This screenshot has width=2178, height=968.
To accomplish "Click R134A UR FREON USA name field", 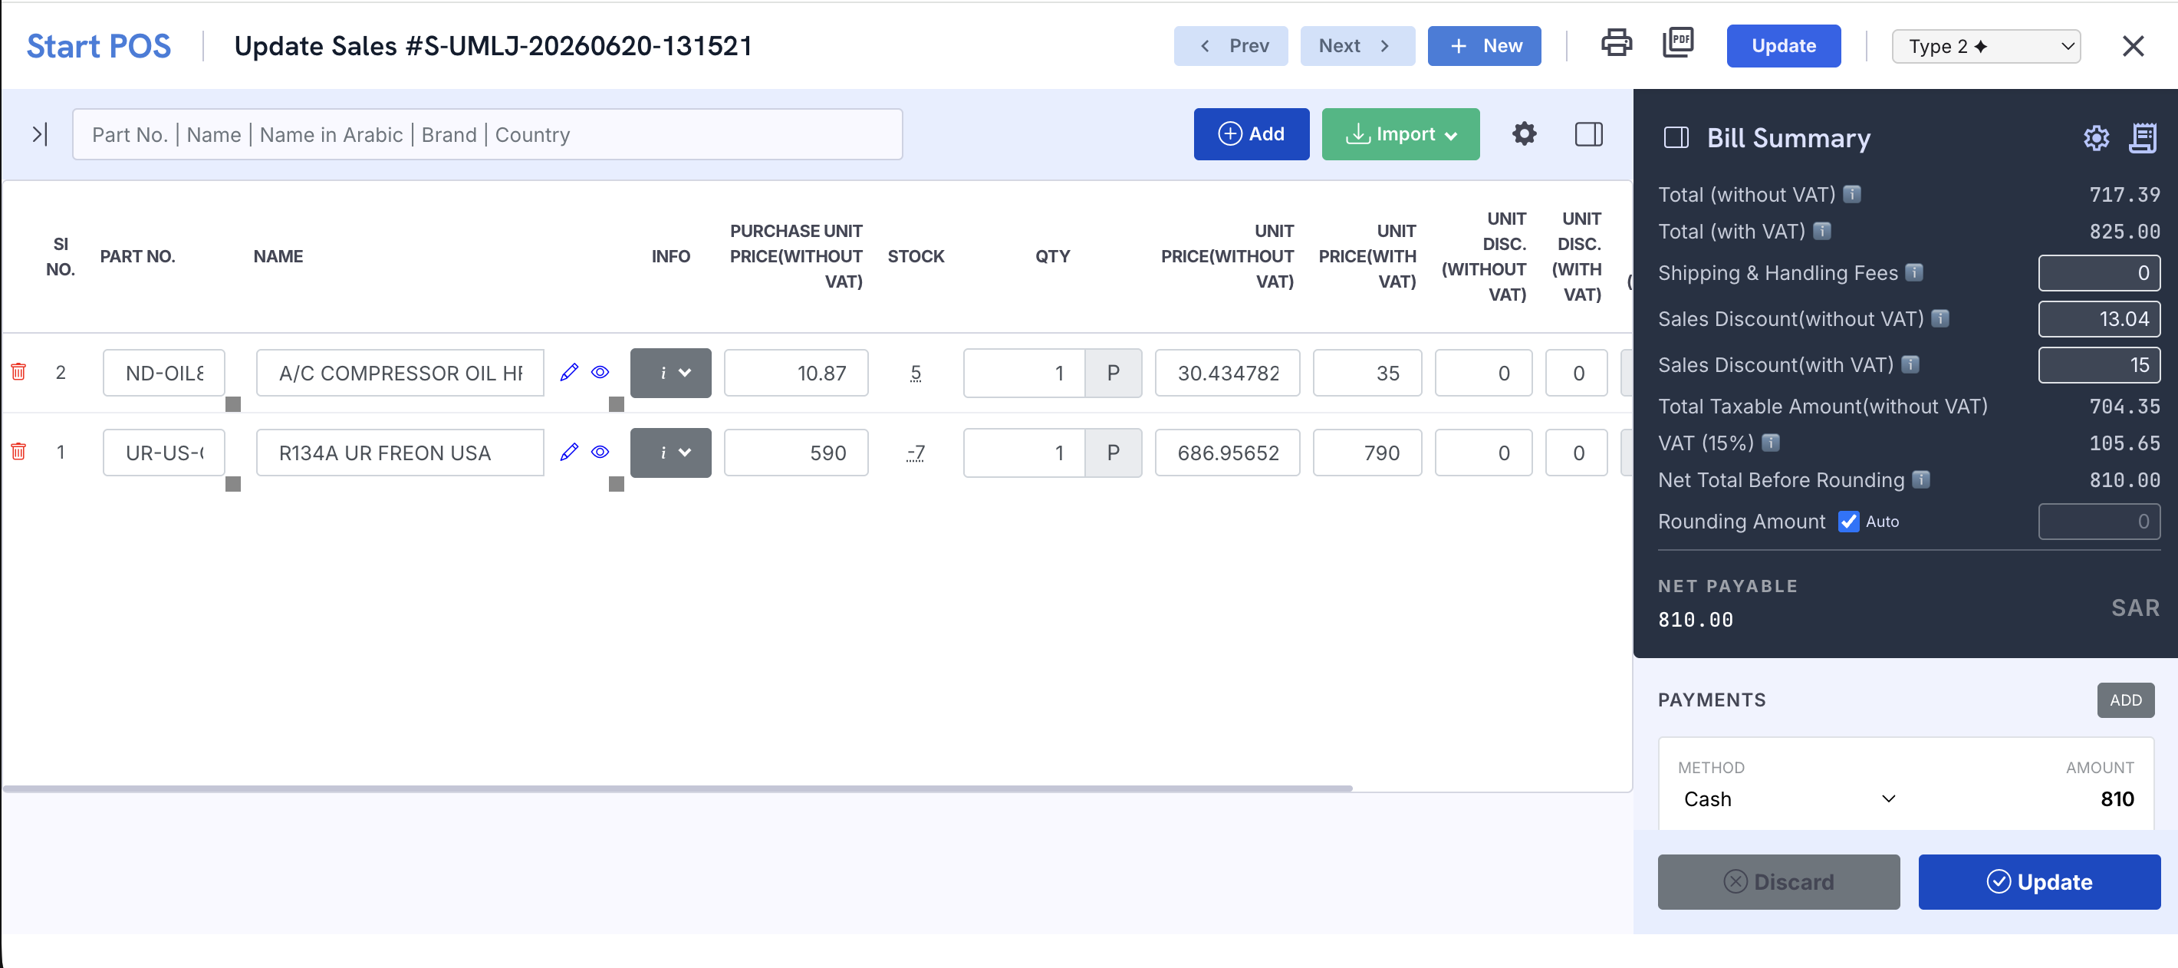I will (x=400, y=453).
